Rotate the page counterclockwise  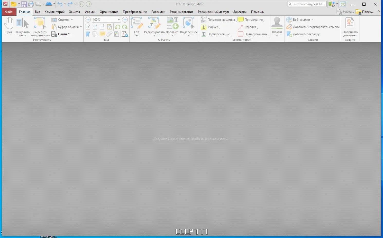(x=118, y=27)
